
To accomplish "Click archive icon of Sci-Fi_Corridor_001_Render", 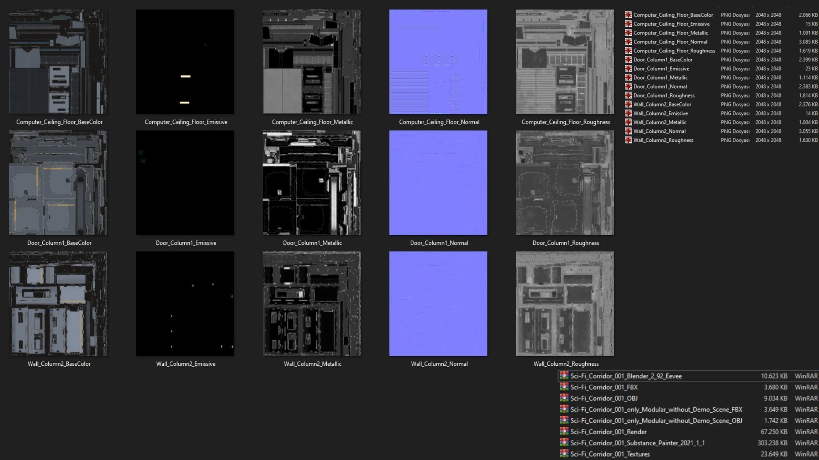I will click(564, 431).
